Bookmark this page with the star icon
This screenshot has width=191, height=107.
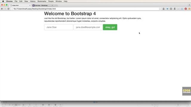[x=160, y=9]
